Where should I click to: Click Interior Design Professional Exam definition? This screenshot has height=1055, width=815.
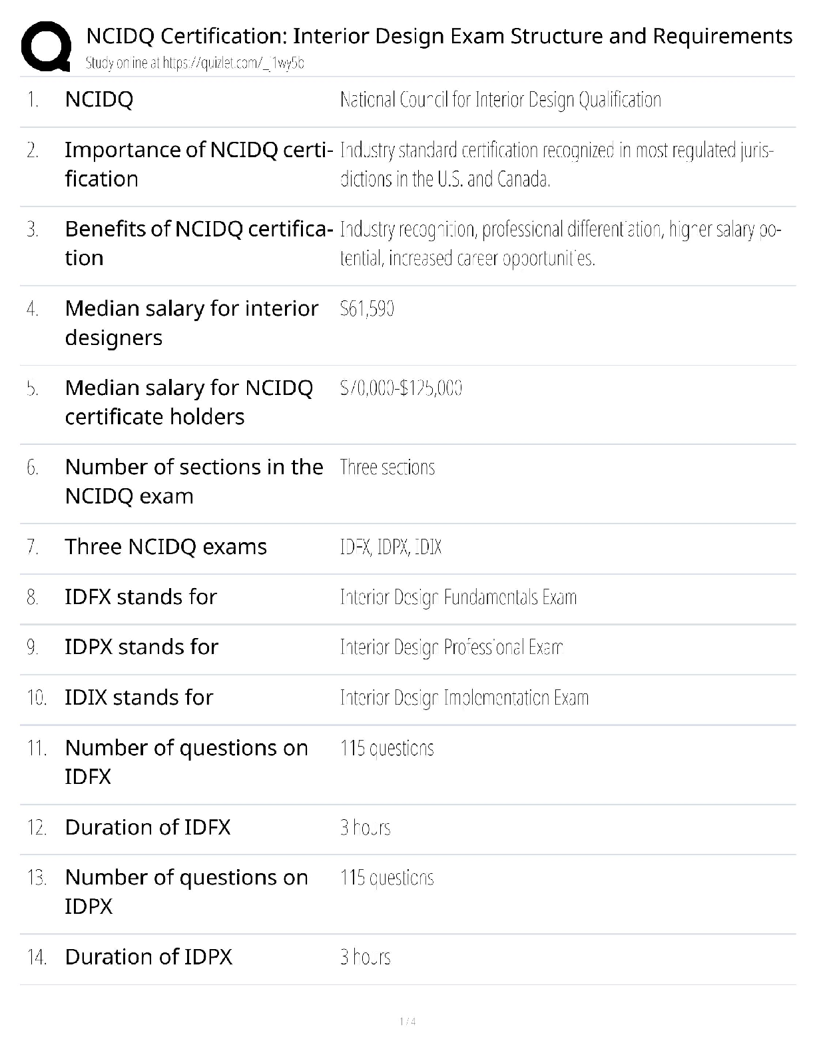(451, 647)
